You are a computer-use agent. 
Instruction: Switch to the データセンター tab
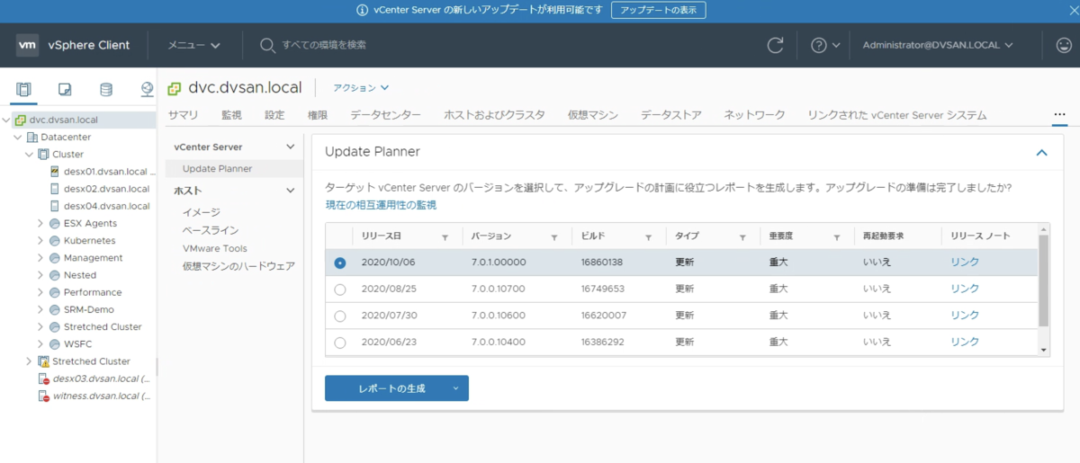385,115
